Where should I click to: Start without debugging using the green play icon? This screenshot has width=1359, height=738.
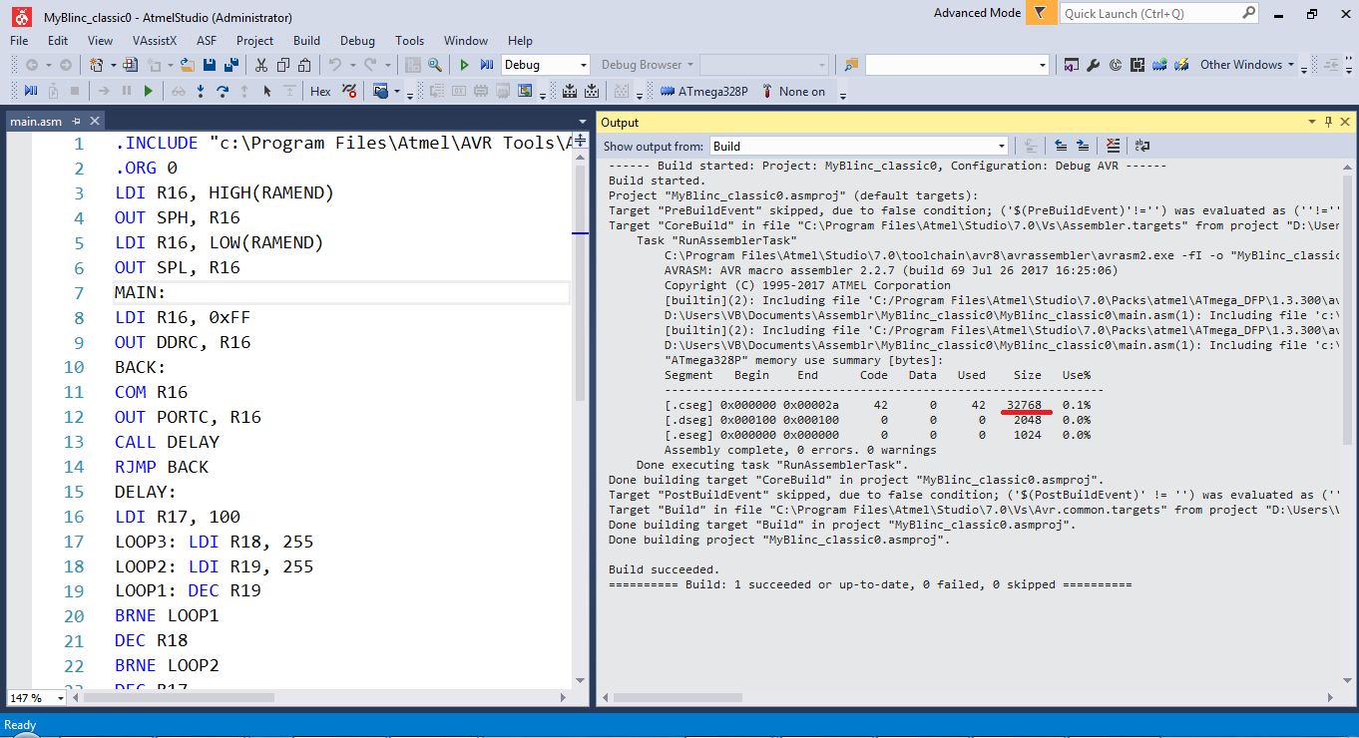tap(464, 65)
